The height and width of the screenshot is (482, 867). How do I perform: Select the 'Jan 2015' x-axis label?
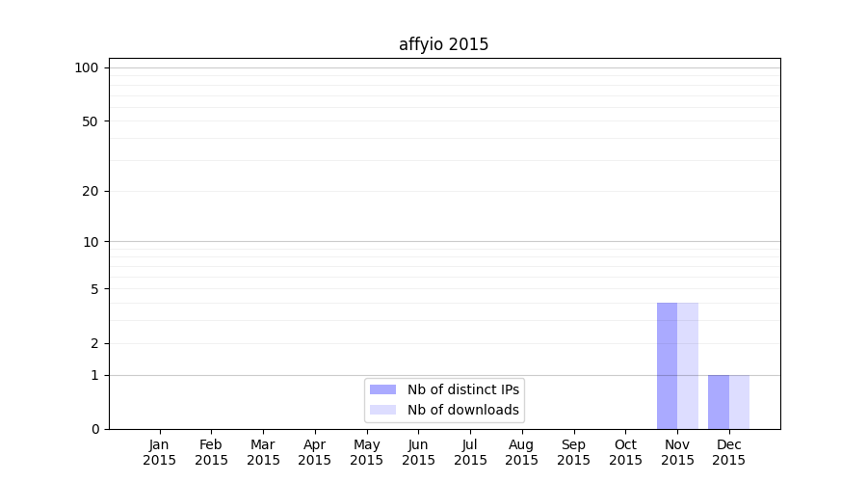pos(160,452)
